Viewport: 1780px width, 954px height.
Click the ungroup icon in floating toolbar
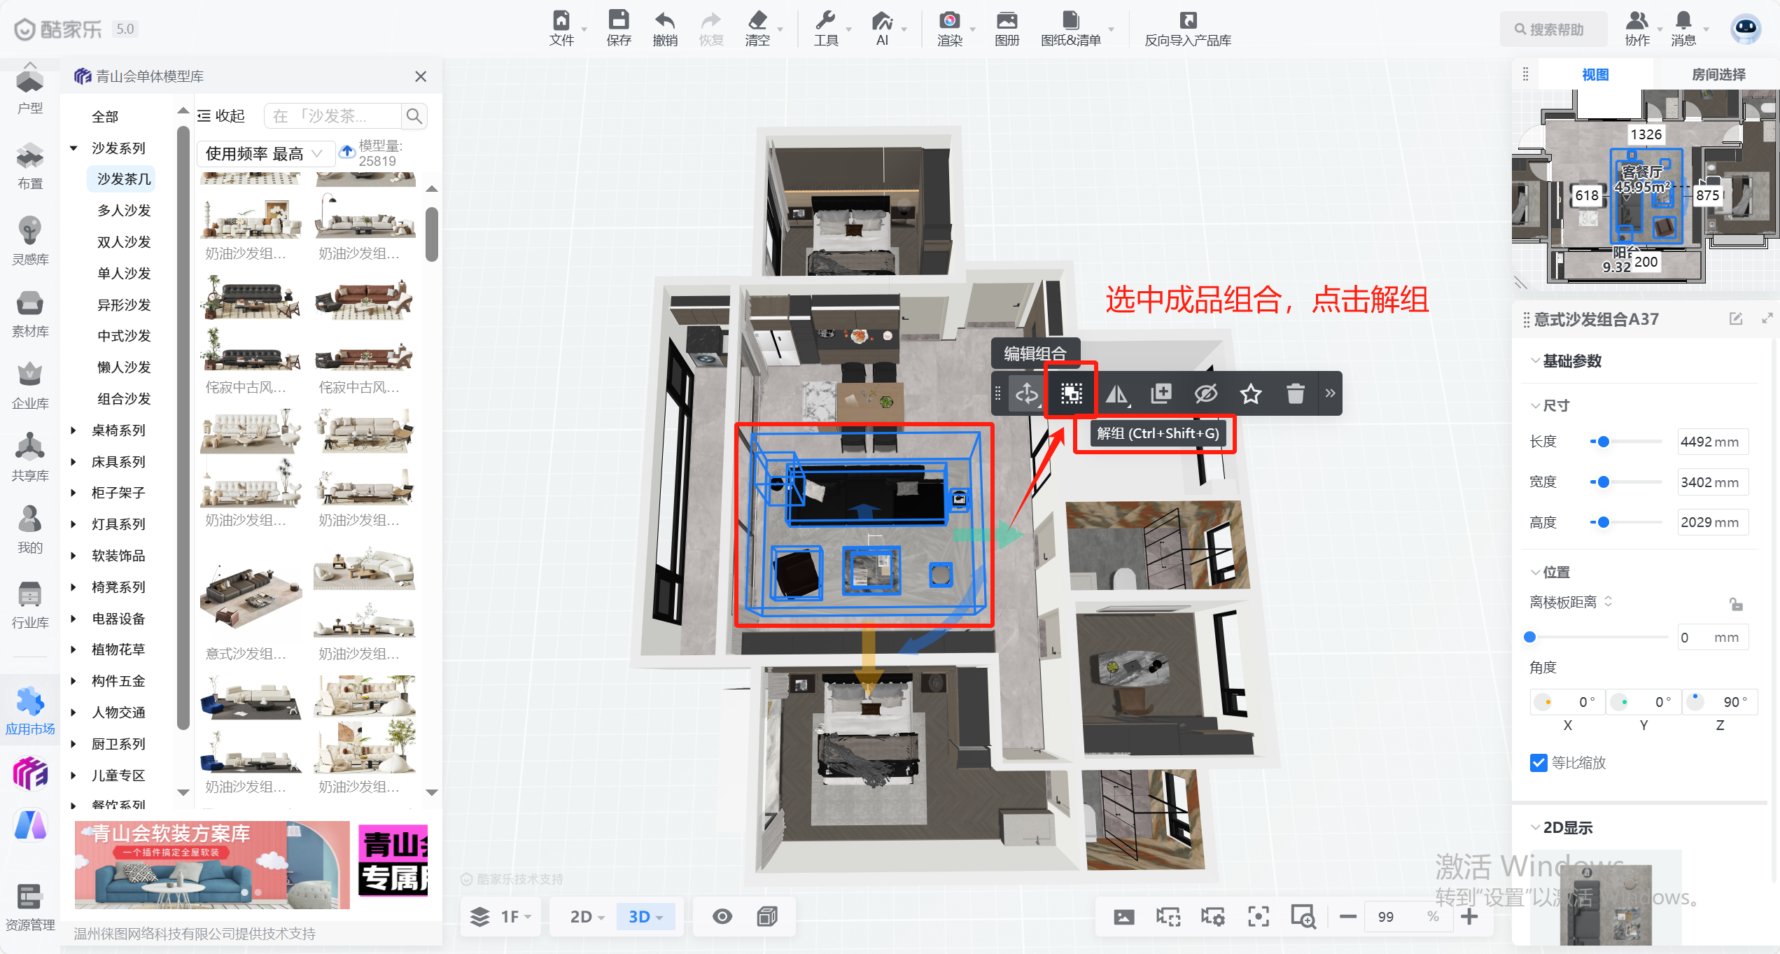[x=1071, y=394]
